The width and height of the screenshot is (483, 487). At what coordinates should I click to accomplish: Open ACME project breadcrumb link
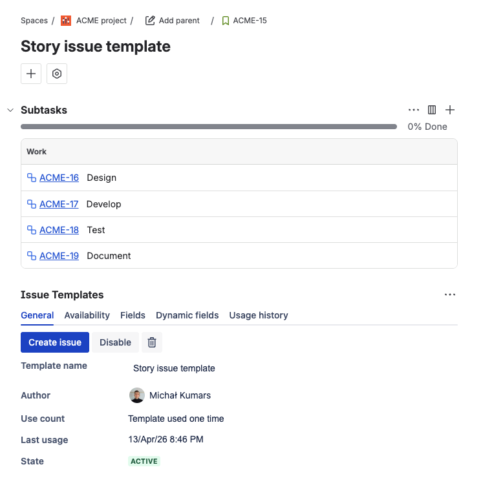point(102,21)
